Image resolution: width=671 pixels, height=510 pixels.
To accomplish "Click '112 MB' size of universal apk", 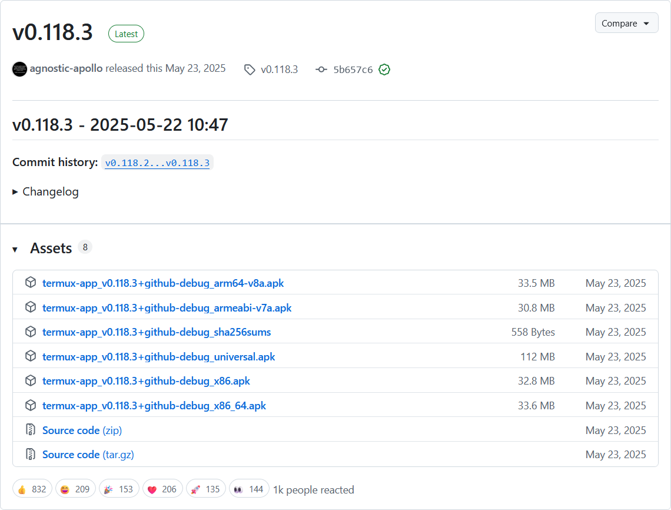I will pyautogui.click(x=537, y=357).
